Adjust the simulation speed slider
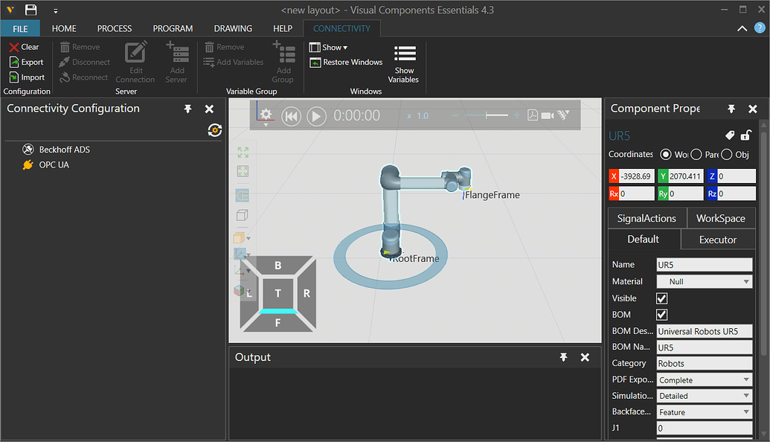This screenshot has height=442, width=770. click(487, 115)
